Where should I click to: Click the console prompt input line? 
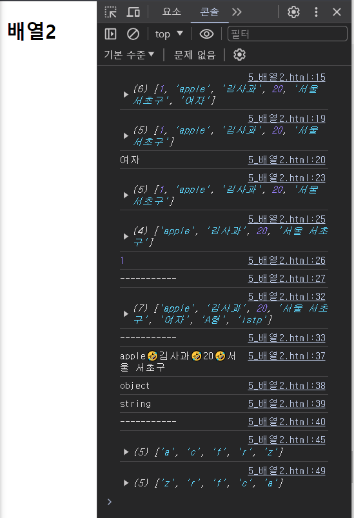click(x=224, y=502)
